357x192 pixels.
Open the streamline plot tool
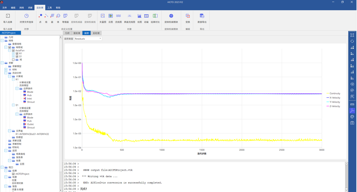(119, 16)
